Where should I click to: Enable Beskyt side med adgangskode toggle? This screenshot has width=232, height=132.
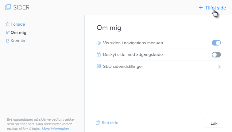216,55
